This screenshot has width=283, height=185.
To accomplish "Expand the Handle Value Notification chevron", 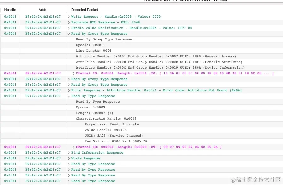I will [69, 28].
